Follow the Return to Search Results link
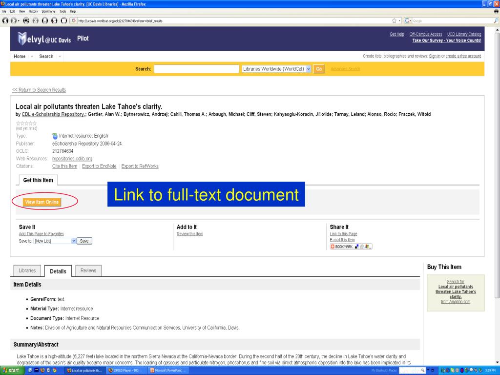The width and height of the screenshot is (500, 375). click(39, 90)
